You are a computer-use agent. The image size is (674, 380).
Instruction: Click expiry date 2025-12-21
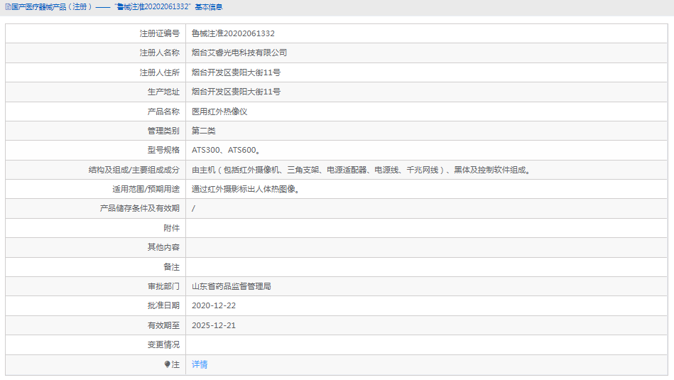pyautogui.click(x=214, y=325)
